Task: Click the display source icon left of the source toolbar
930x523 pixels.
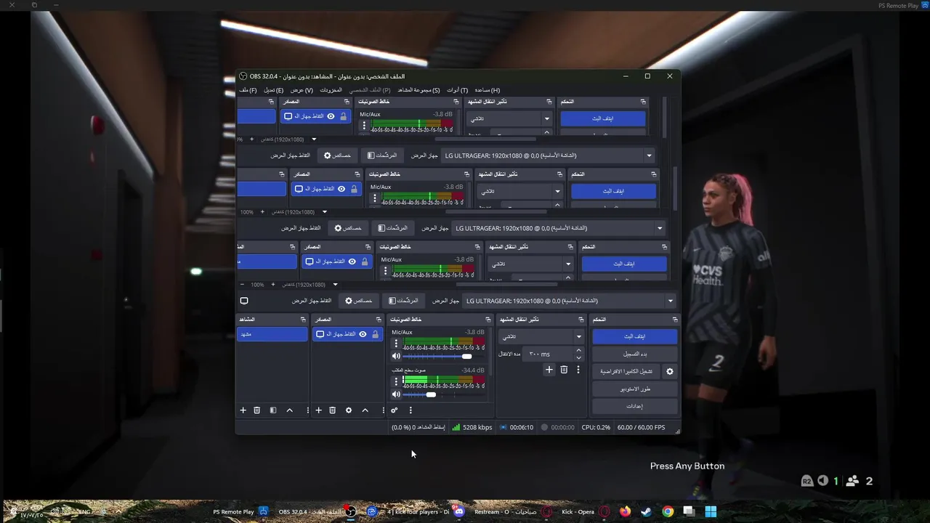Action: [x=244, y=301]
